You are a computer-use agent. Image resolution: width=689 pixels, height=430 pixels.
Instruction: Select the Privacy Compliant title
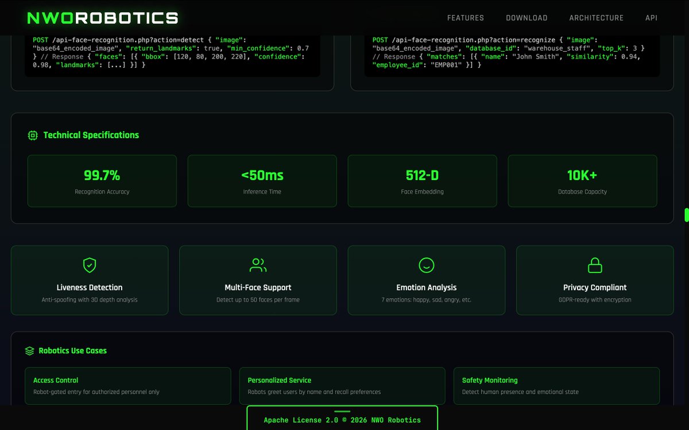595,287
